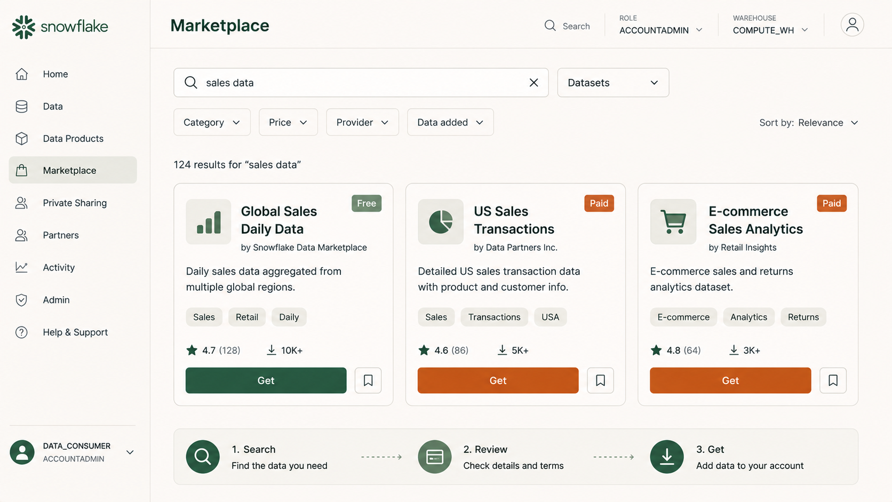This screenshot has width=892, height=502.
Task: Click the Analytics tag
Action: click(748, 317)
